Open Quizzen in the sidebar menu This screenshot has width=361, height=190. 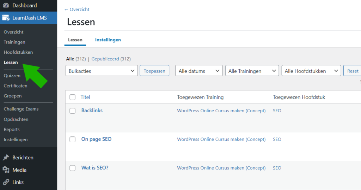[x=12, y=76]
